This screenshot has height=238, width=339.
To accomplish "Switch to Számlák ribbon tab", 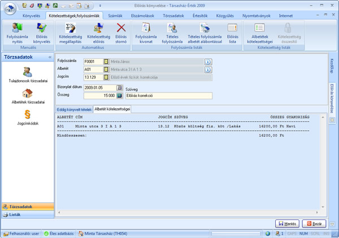I will click(x=115, y=16).
